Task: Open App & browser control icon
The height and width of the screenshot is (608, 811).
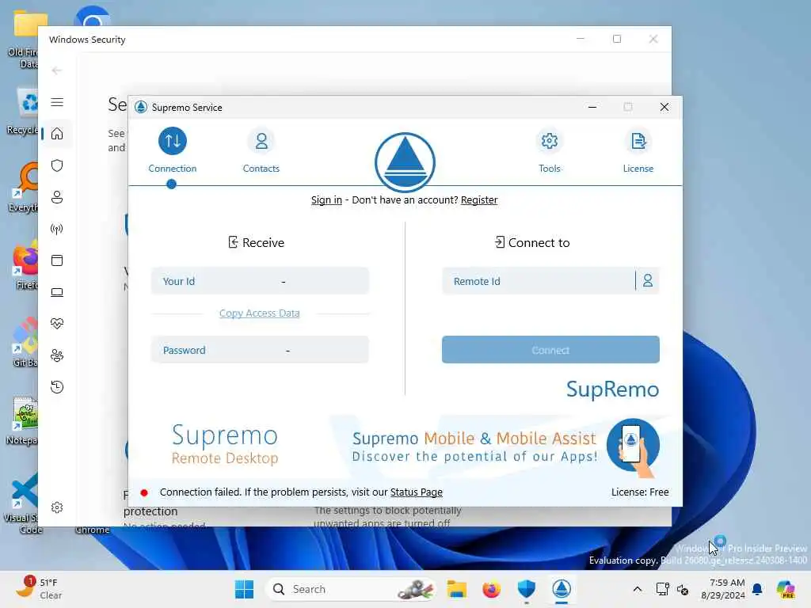Action: coord(57,260)
